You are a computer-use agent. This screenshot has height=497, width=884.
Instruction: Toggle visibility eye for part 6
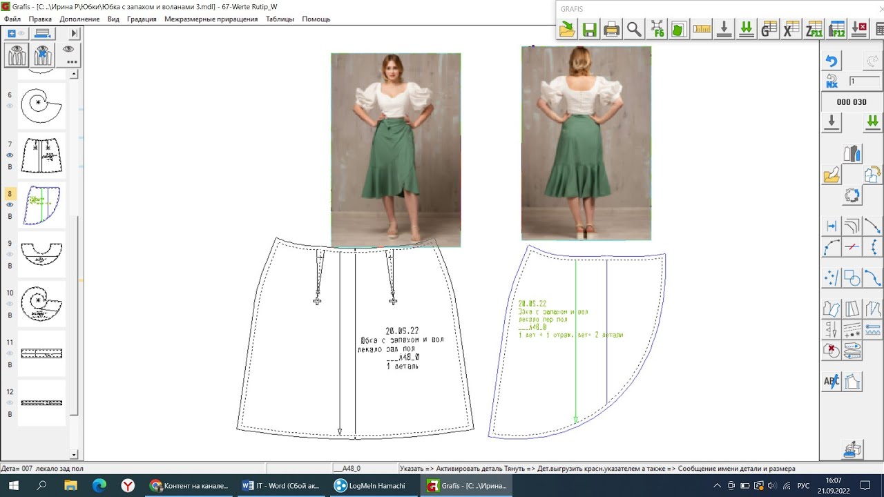click(x=10, y=106)
